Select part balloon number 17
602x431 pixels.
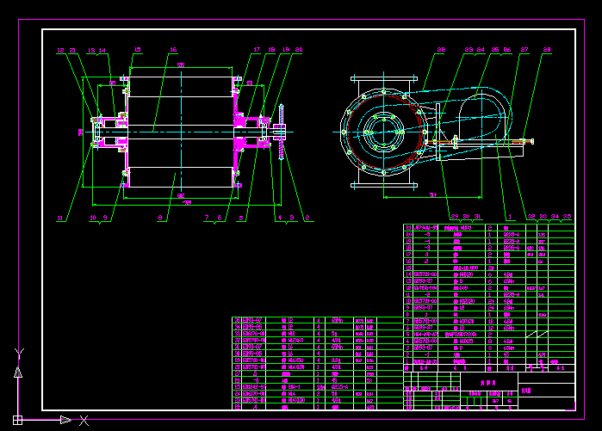coord(257,50)
